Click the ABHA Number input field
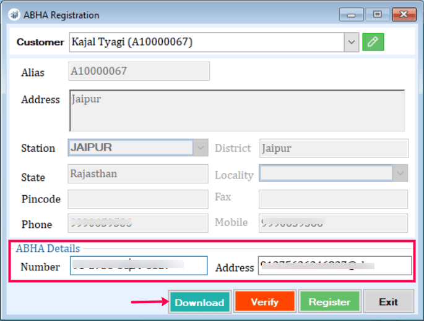Screen dimensions: 424x321 [x=139, y=265]
